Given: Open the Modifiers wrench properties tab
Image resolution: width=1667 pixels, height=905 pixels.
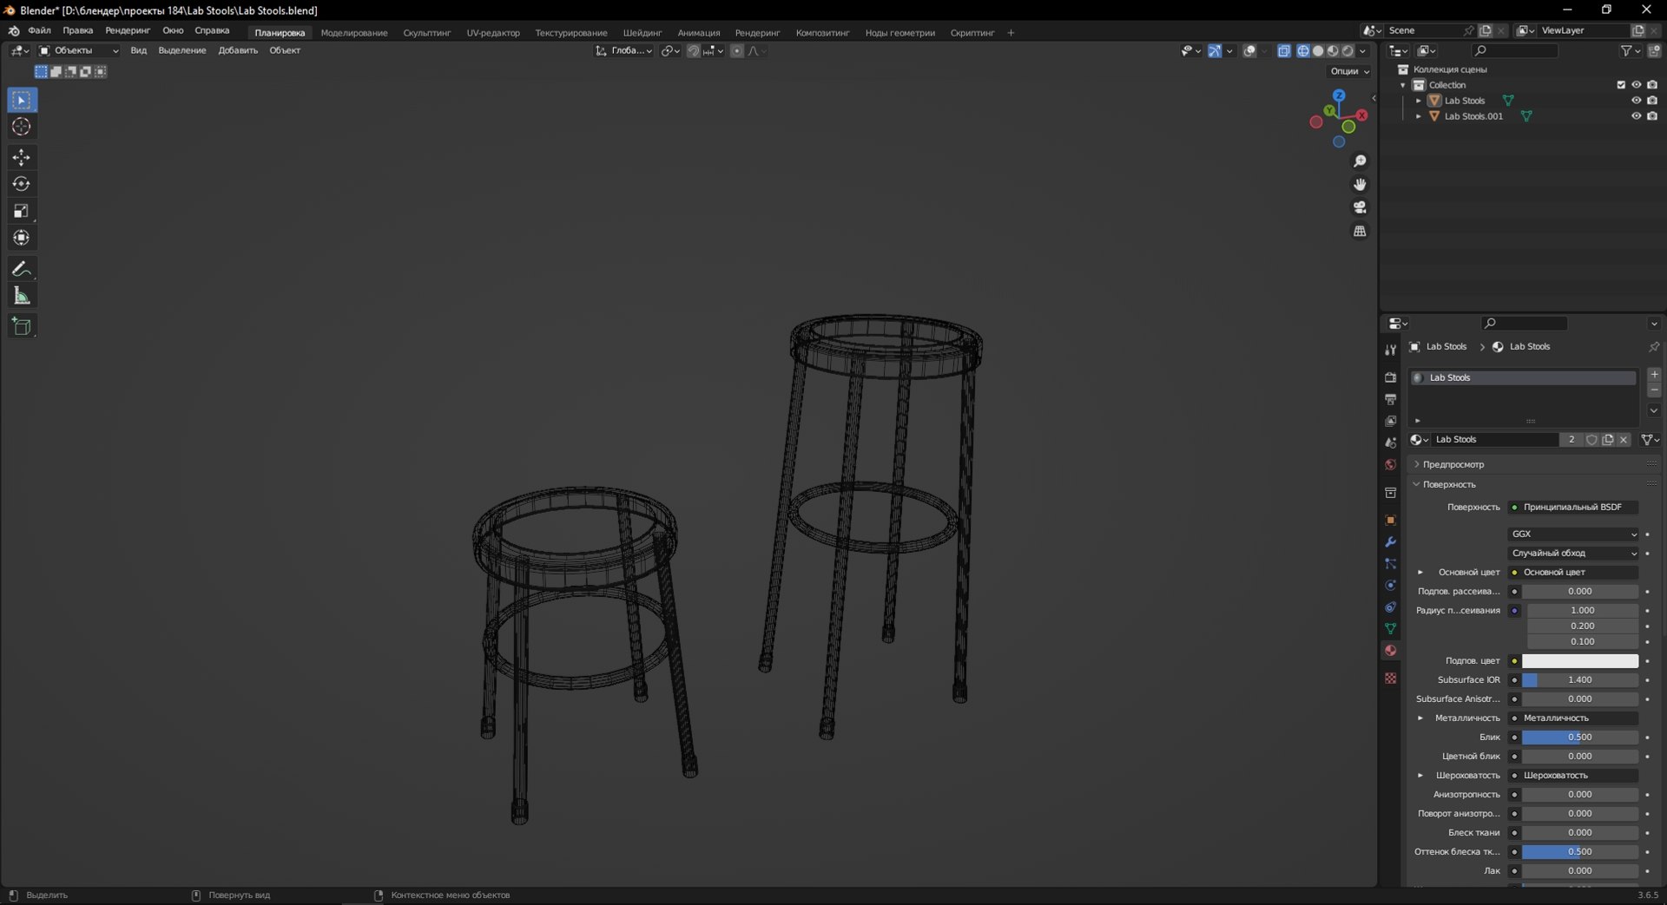Looking at the screenshot, I should [1390, 541].
